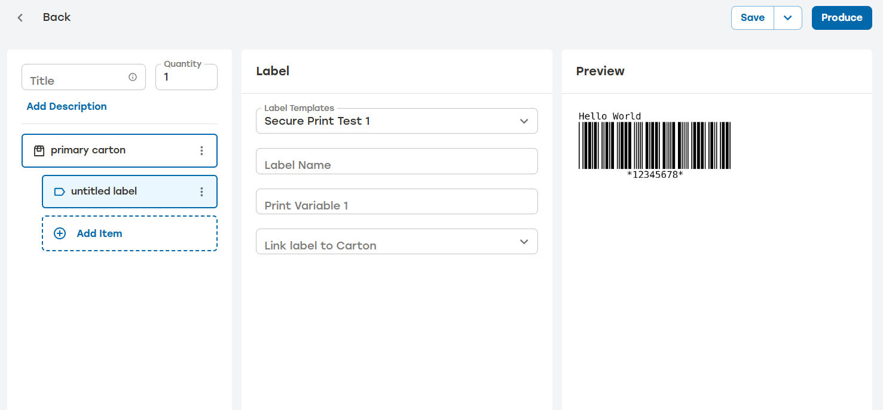Click the info icon in Title field

133,77
